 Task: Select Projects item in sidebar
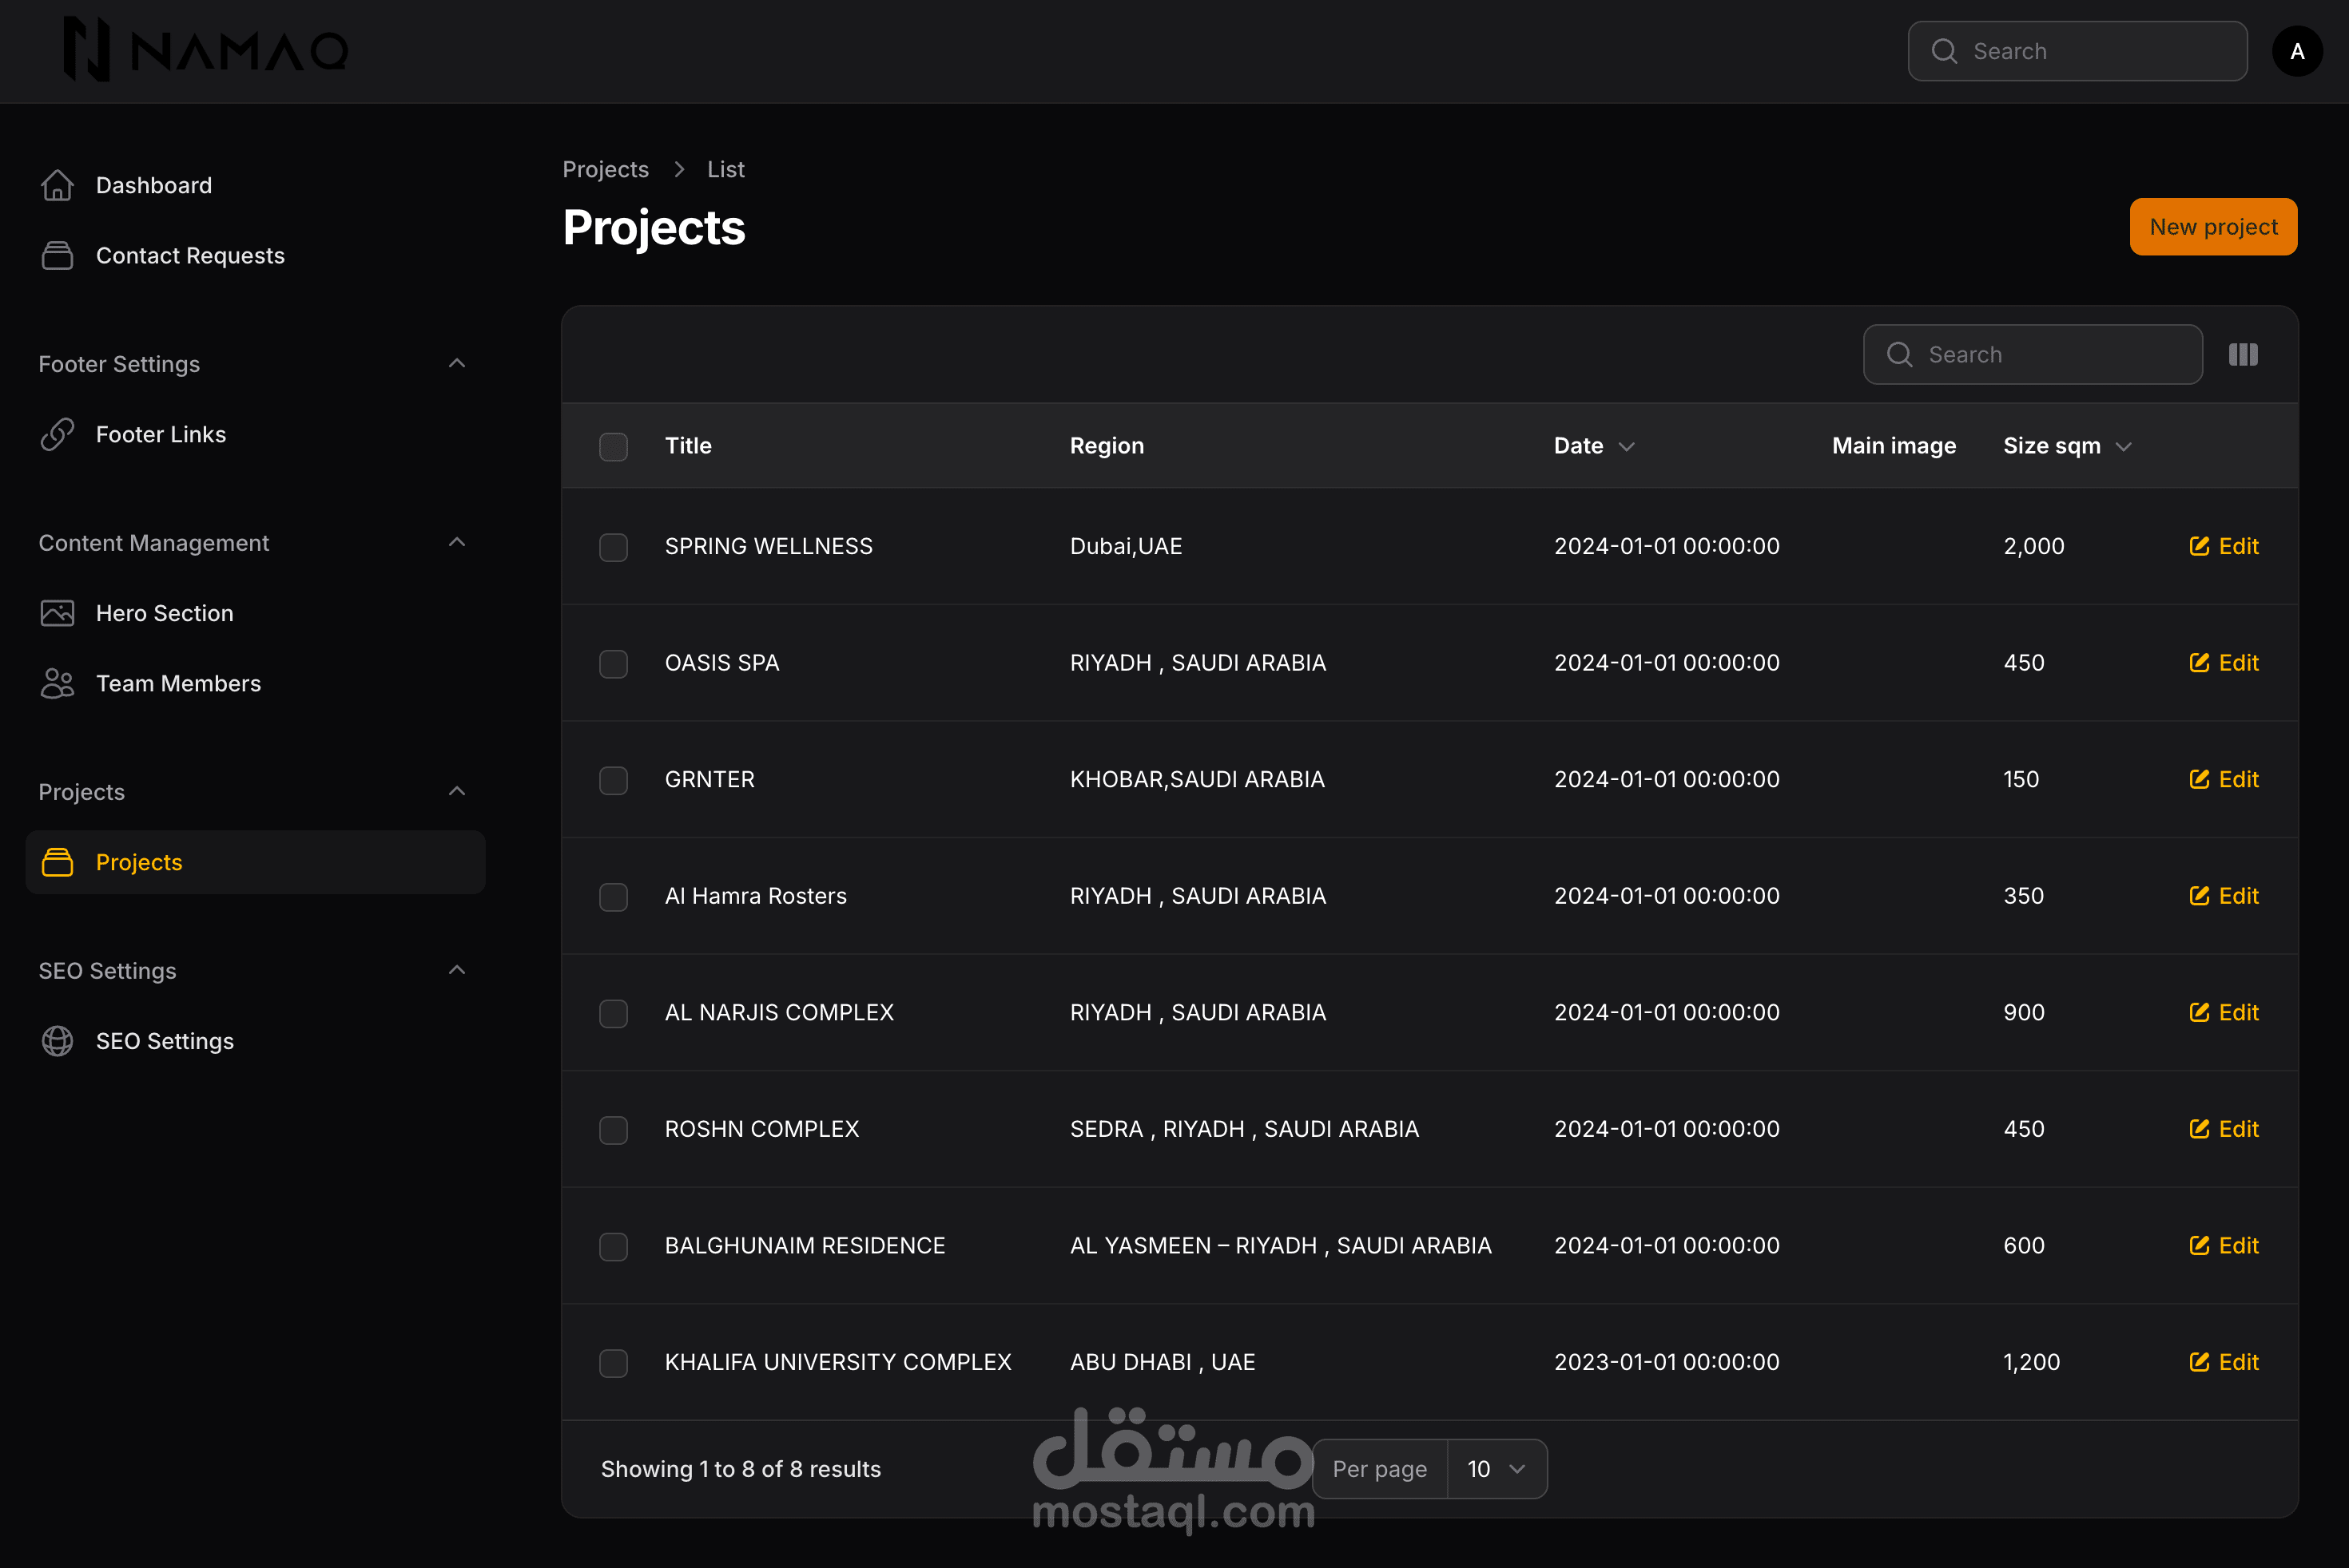coord(139,862)
